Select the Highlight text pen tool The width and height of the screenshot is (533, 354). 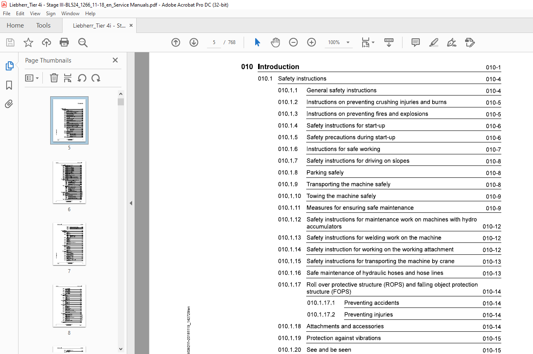433,42
